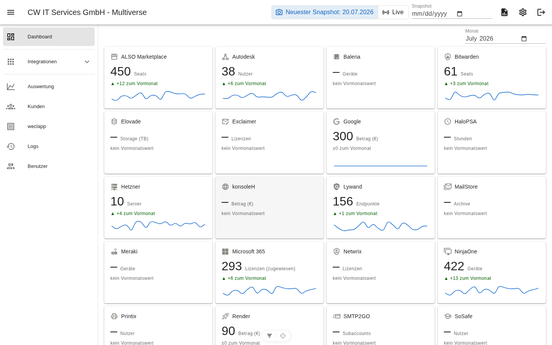Click the SMTP2GO mail icon

tap(337, 316)
